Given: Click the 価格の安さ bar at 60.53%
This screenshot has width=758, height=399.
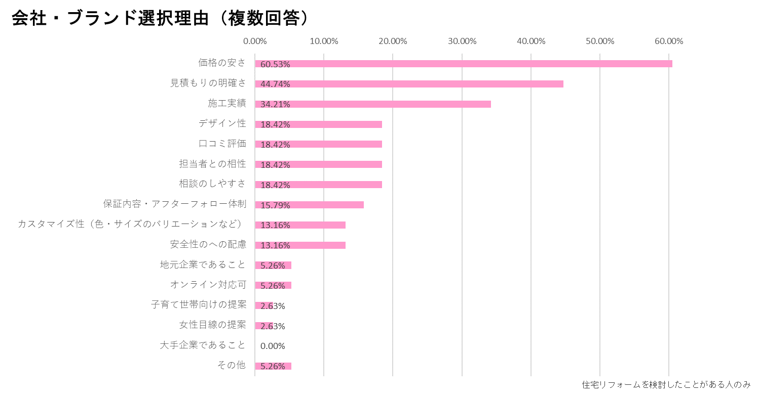Looking at the screenshot, I should click(464, 64).
